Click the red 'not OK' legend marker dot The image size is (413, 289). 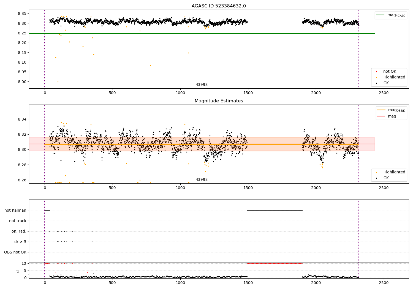pos(377,72)
